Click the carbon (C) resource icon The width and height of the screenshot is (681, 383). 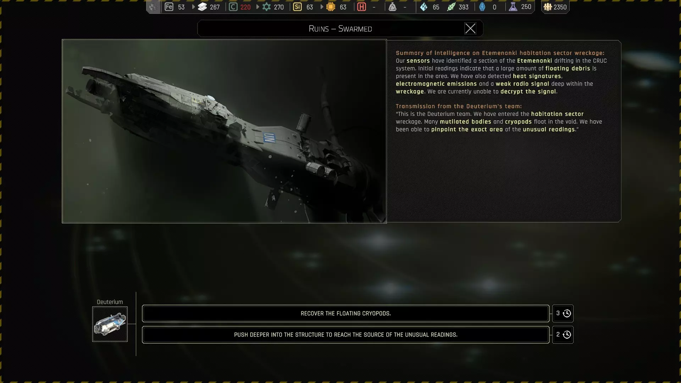233,7
